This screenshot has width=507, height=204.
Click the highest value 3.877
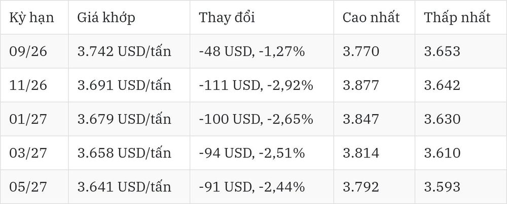click(x=361, y=85)
